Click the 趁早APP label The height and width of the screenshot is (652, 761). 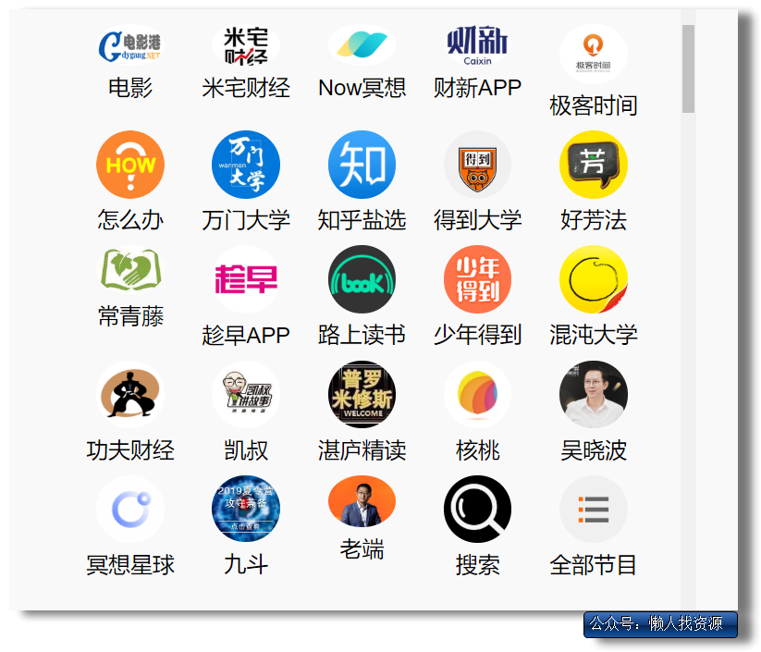tap(246, 335)
